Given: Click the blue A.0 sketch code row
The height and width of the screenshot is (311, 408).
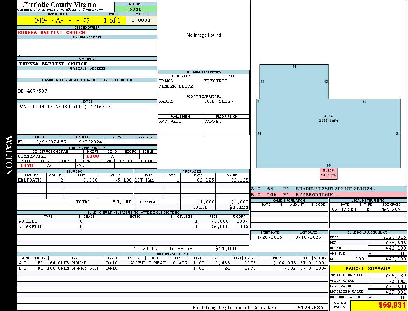Looking at the screenshot, I should (x=329, y=189).
